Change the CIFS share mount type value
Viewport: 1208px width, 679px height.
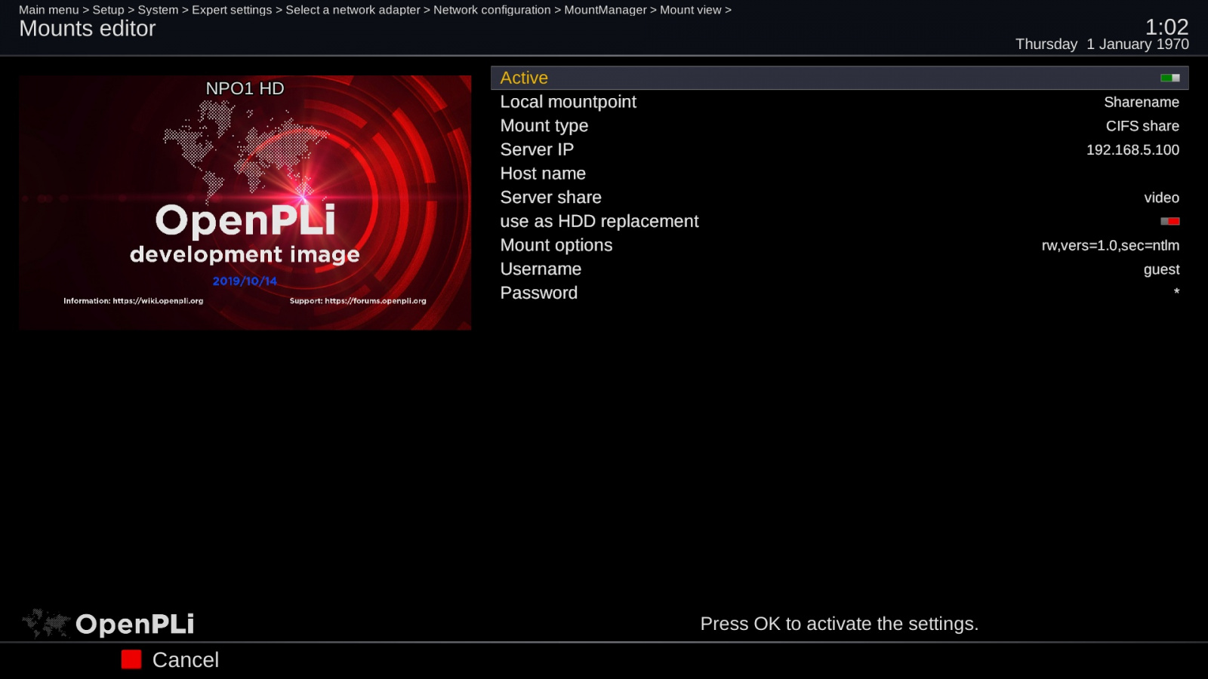[1142, 126]
